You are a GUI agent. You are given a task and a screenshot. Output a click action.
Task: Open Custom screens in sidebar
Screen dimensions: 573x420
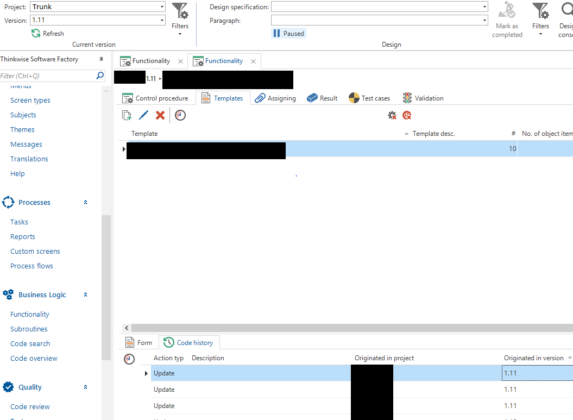(x=35, y=251)
